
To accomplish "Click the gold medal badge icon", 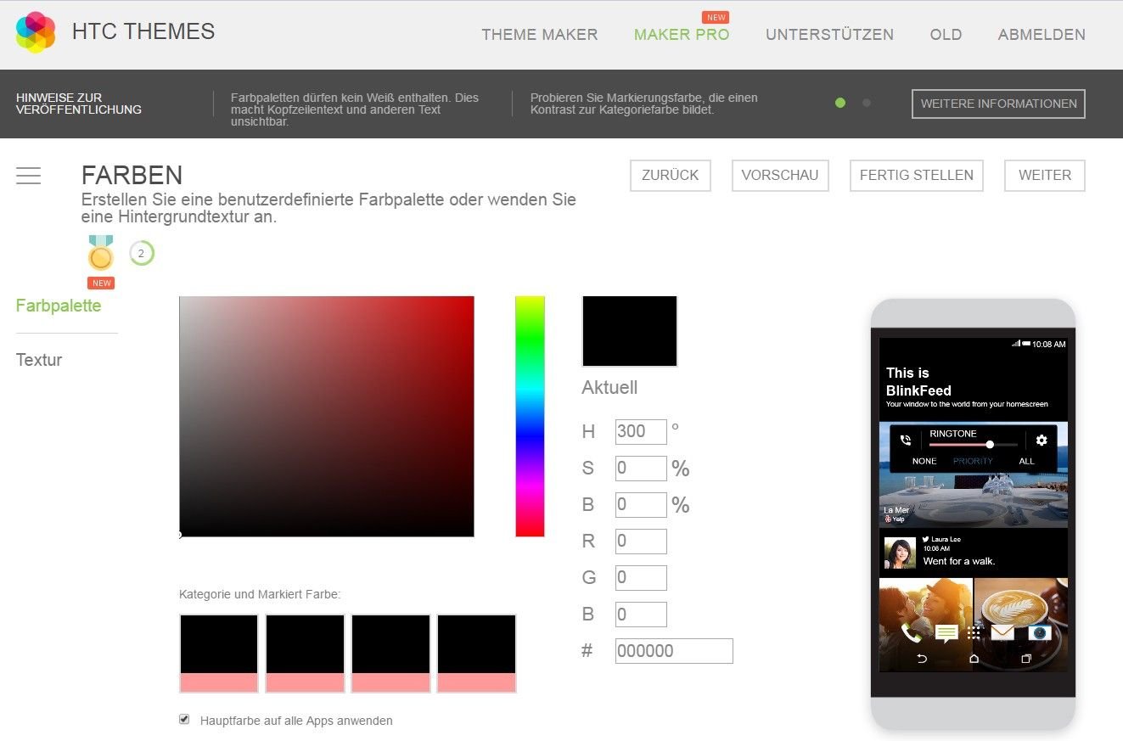I will tap(100, 253).
